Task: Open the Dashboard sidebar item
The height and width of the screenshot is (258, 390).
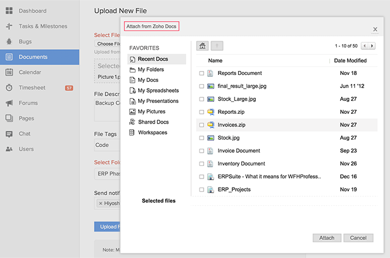Action: [x=32, y=11]
